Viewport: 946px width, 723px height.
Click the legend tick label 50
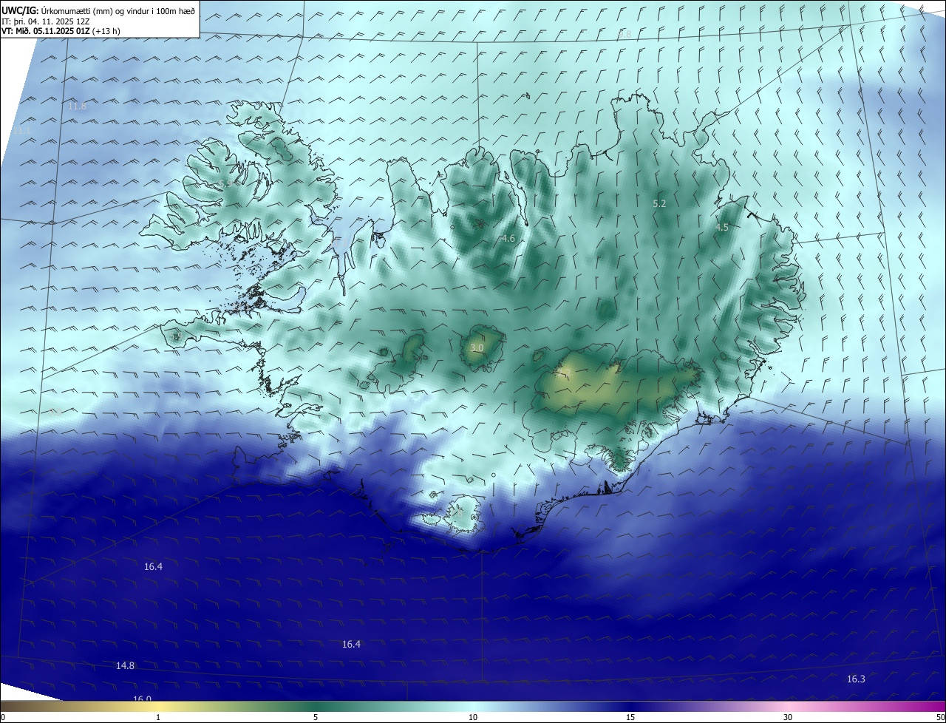pyautogui.click(x=939, y=717)
